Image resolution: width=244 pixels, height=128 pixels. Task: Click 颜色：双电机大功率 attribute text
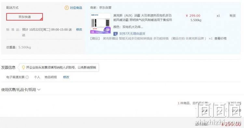point(128,27)
